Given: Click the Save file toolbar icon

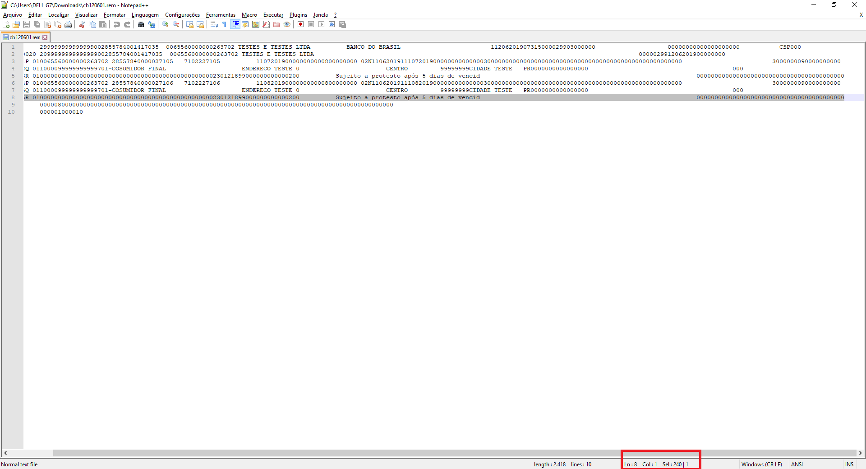Looking at the screenshot, I should 27,24.
